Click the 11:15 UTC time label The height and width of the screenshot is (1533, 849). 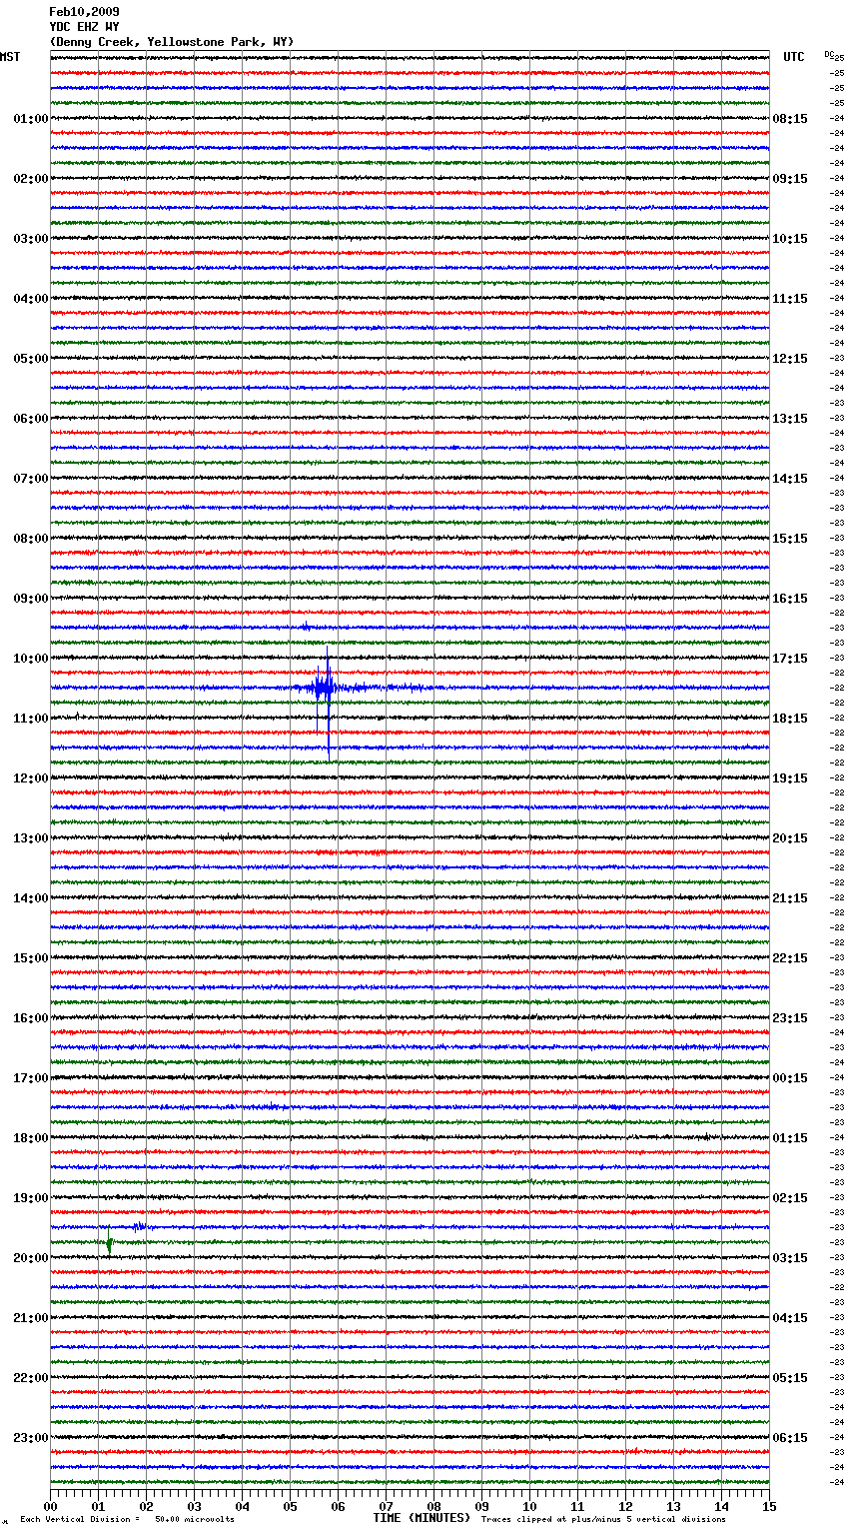(790, 299)
